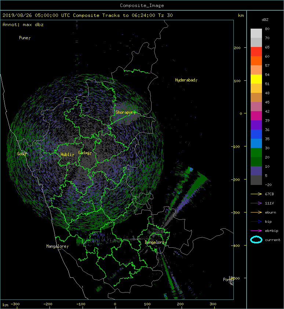Click the 200 km vertical axis tick label
The width and height of the screenshot is (284, 309).
coord(237,48)
